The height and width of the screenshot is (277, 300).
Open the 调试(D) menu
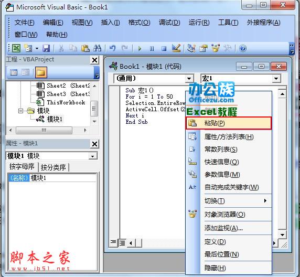pyautogui.click(x=169, y=23)
